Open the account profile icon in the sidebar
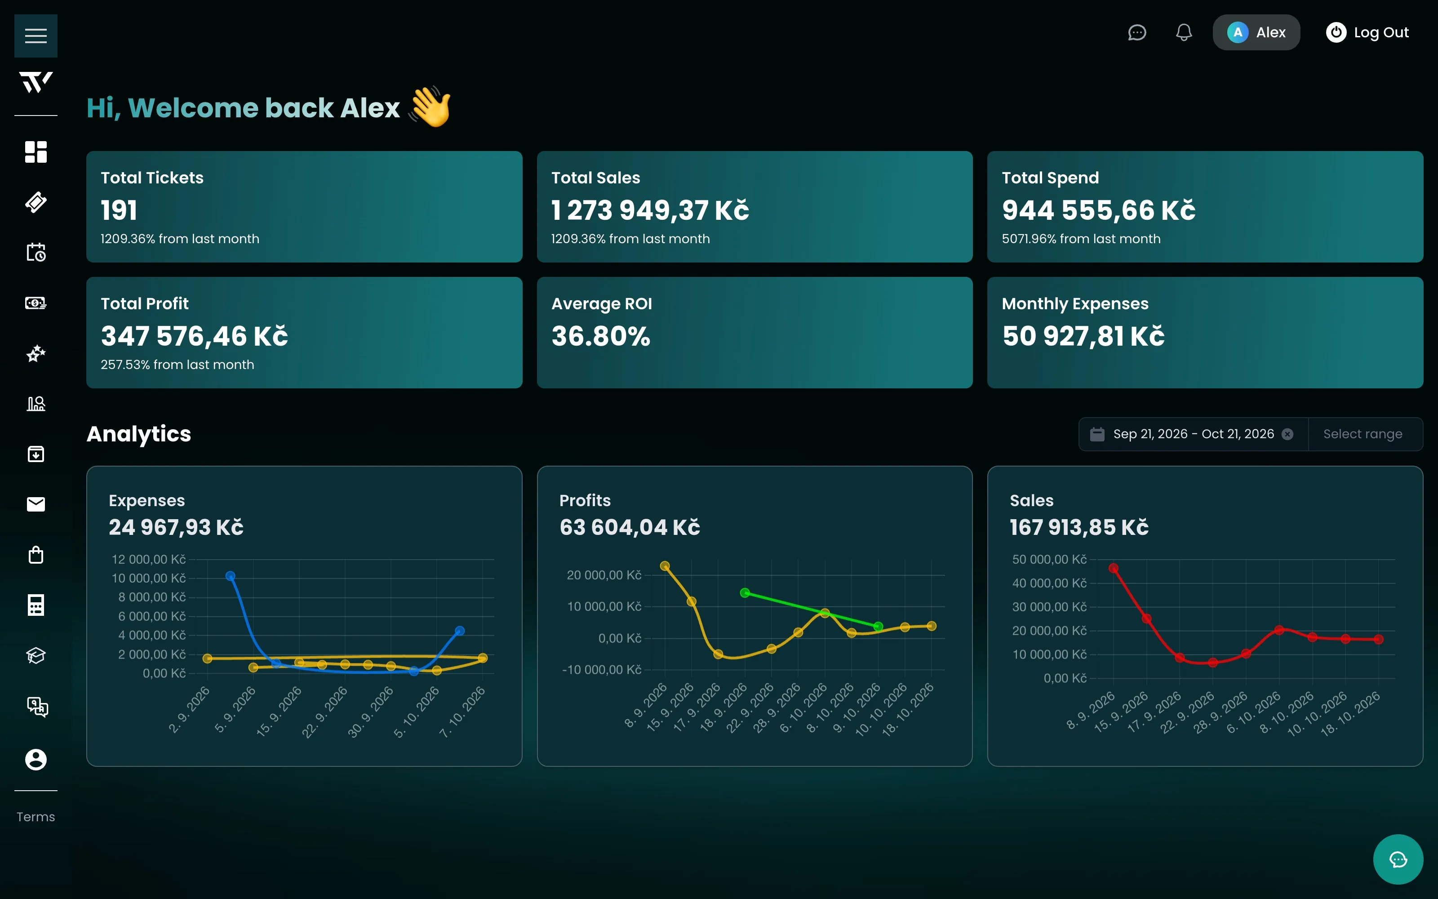This screenshot has height=899, width=1438. 36,759
